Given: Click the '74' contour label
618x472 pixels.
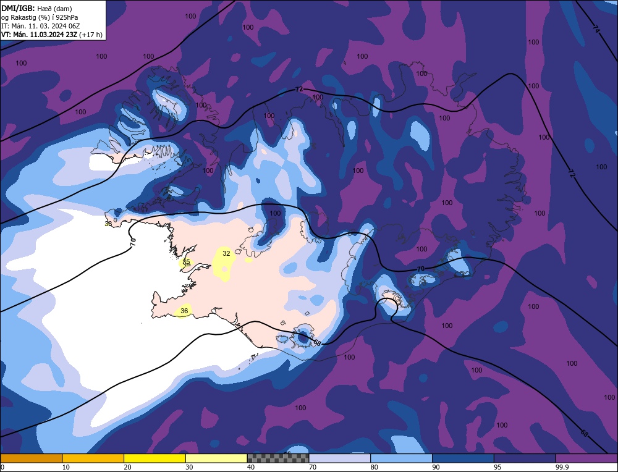Looking at the screenshot, I should coord(596,28).
